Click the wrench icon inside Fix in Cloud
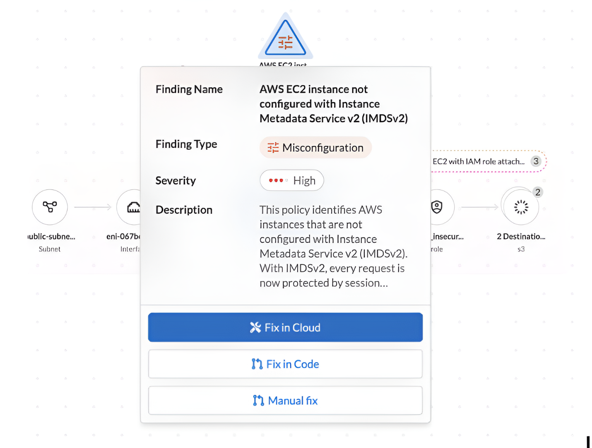Screen dimensions: 592x448 tap(255, 327)
